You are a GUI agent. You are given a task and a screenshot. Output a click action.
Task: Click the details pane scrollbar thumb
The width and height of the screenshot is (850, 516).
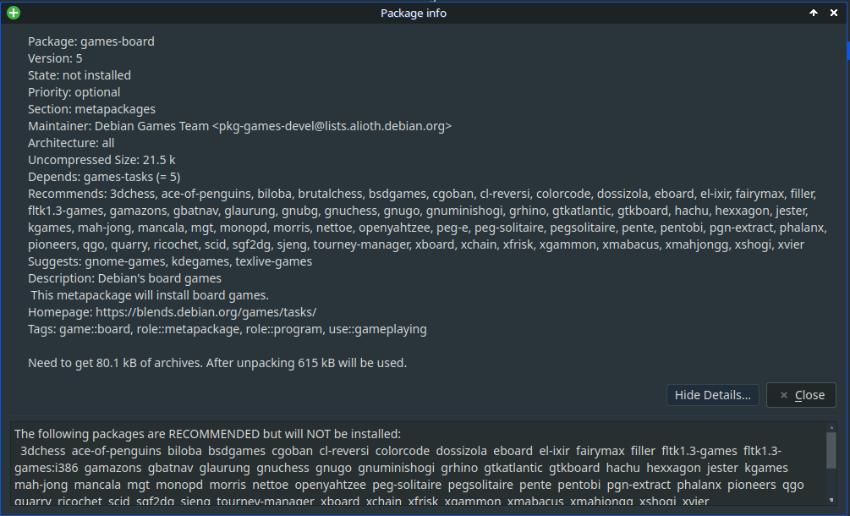[x=831, y=450]
